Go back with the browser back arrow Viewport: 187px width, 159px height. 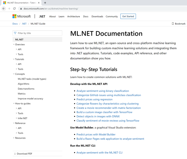4,9
